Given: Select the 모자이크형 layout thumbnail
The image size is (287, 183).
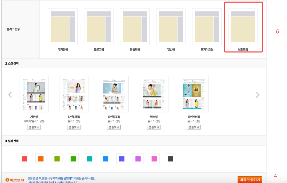Looking at the screenshot, I should point(207,27).
